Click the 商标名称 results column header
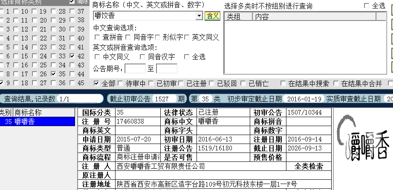The width and height of the screenshot is (393, 190). tap(44, 112)
